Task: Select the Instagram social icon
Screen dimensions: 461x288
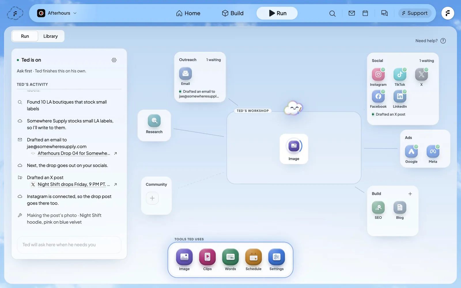Action: click(x=378, y=74)
